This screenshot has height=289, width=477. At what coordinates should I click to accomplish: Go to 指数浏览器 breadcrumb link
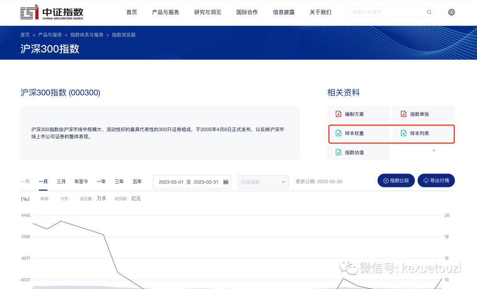[x=124, y=35]
